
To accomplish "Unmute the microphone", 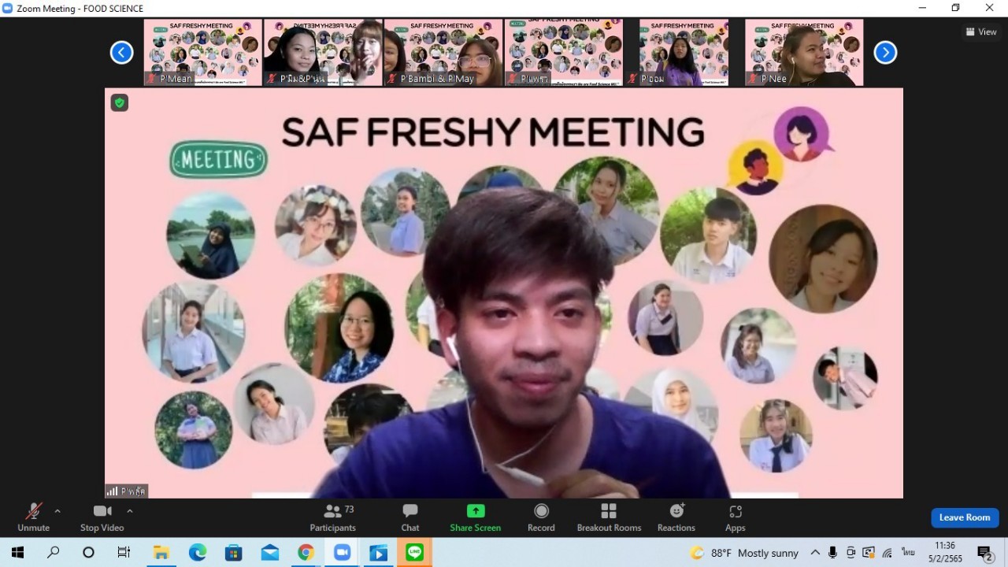I will [33, 517].
